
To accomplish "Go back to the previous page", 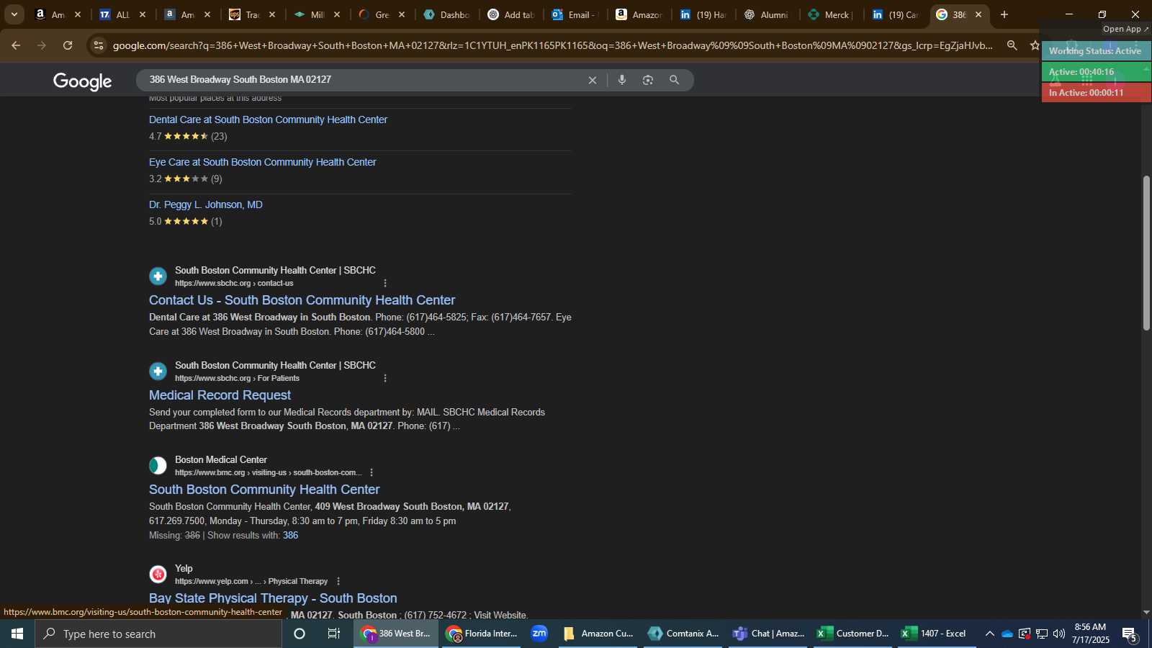I will (16, 45).
